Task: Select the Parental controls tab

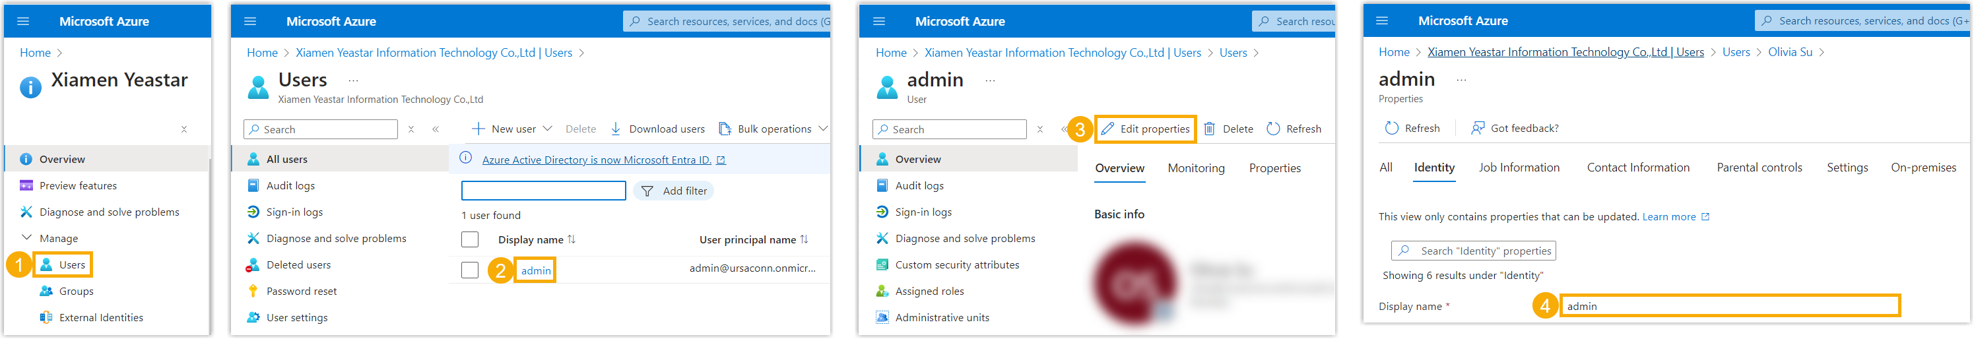Action: [x=1759, y=168]
